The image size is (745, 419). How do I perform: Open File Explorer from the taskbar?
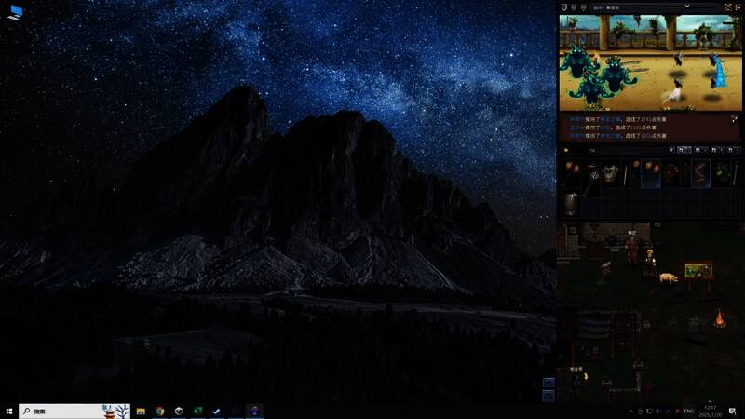click(x=142, y=411)
